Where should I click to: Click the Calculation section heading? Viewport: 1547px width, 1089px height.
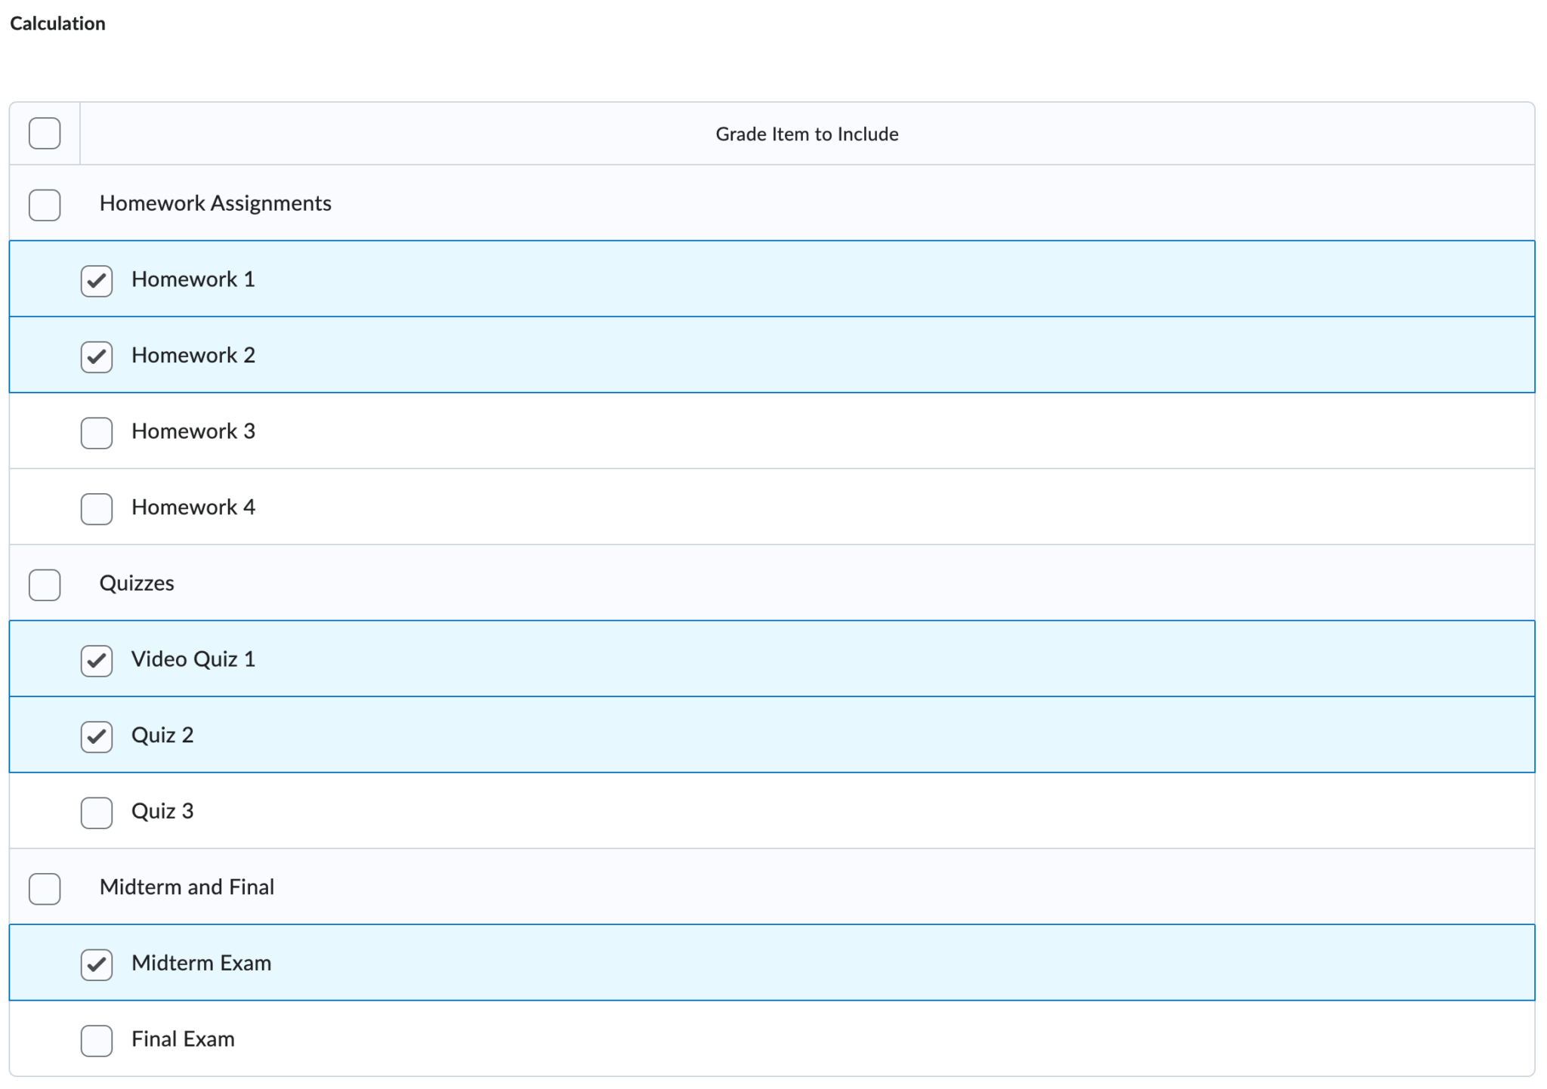tap(57, 23)
